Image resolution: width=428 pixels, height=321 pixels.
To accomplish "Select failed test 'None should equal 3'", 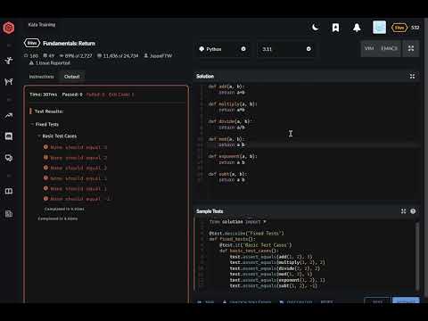I will click(75, 147).
